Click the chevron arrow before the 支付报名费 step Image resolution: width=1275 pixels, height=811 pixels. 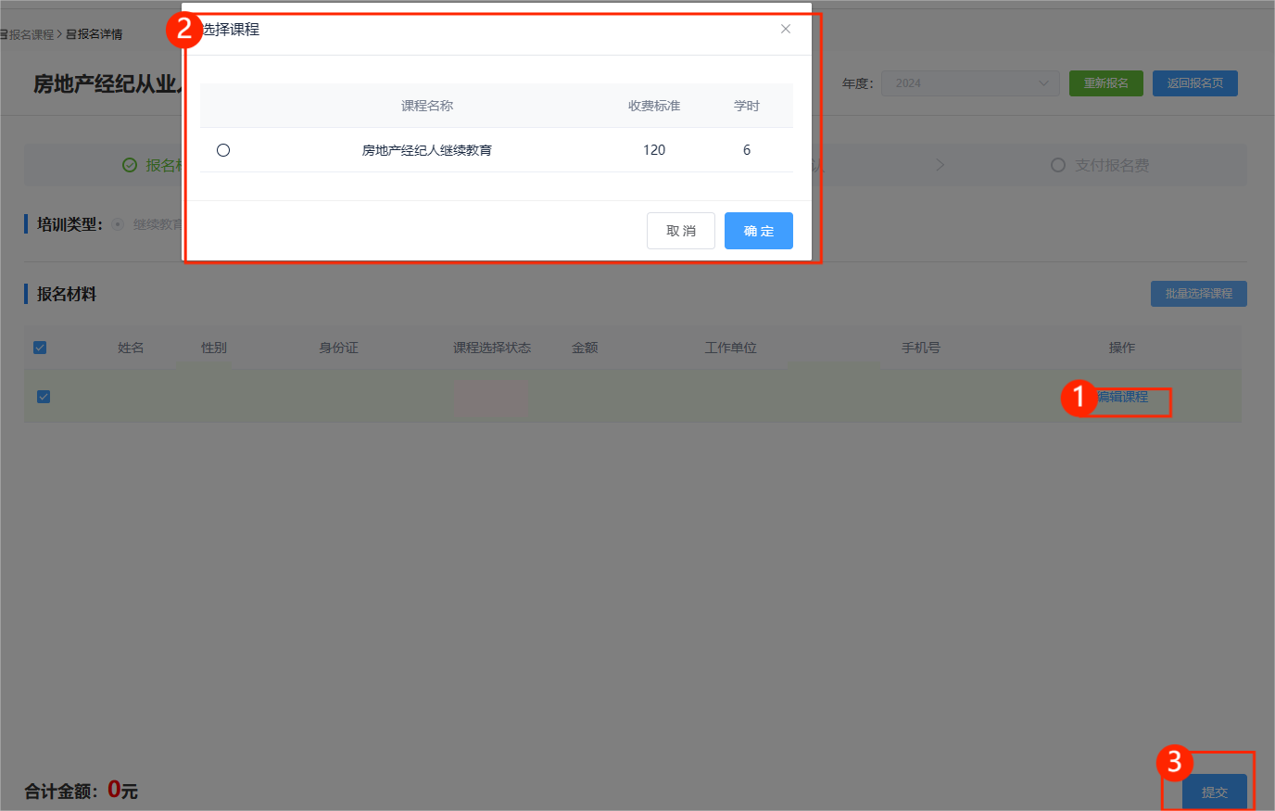point(940,165)
